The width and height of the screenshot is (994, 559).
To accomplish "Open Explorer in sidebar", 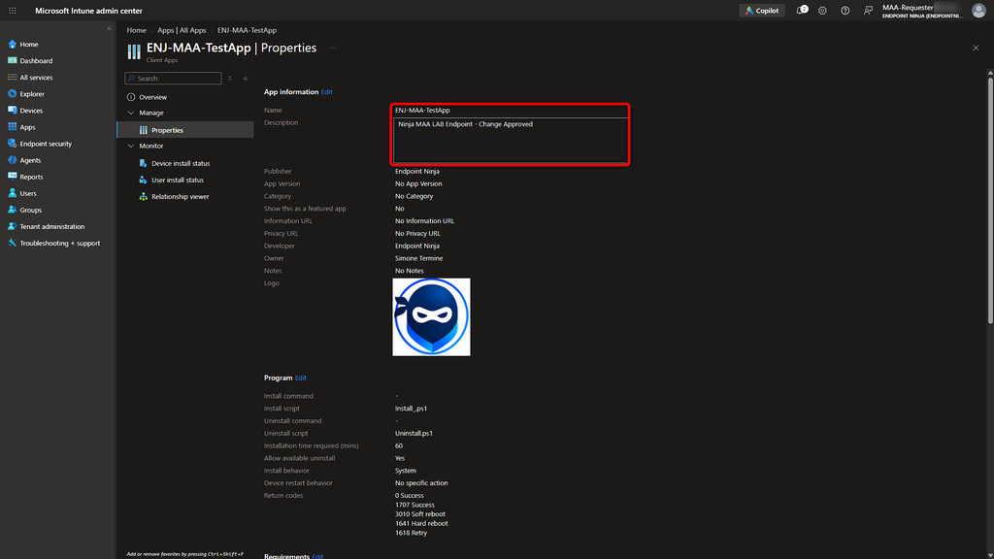I will click(32, 94).
